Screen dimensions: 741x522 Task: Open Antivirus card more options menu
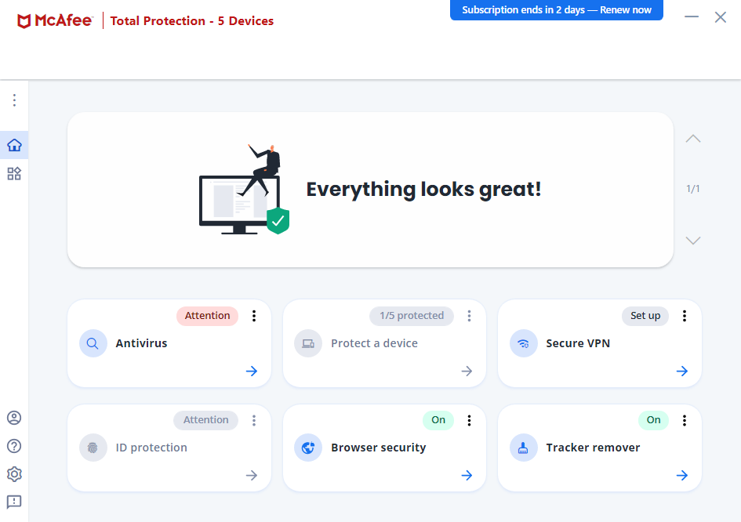tap(254, 316)
